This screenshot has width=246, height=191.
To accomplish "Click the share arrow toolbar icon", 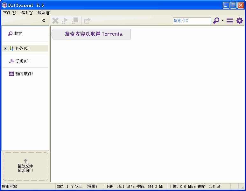I will [87, 21].
